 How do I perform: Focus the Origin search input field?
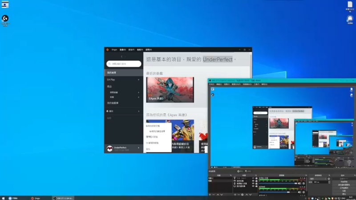pyautogui.click(x=124, y=64)
